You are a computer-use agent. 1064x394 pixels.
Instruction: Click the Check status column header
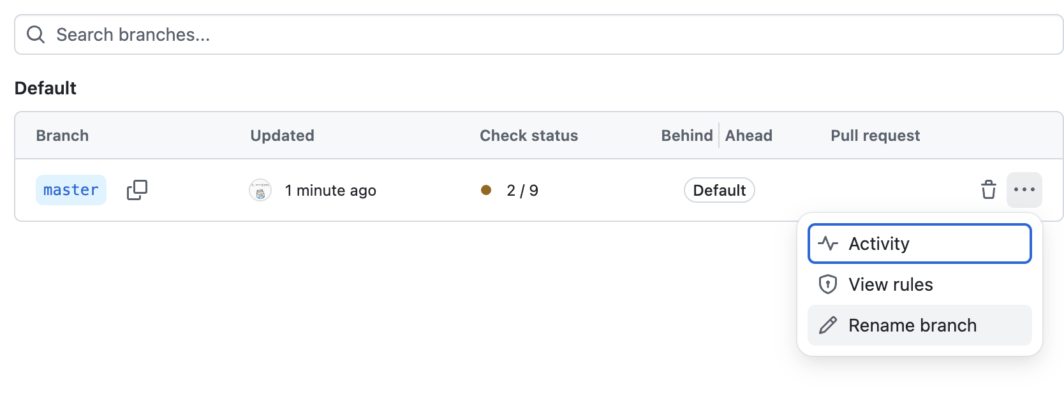pos(529,136)
